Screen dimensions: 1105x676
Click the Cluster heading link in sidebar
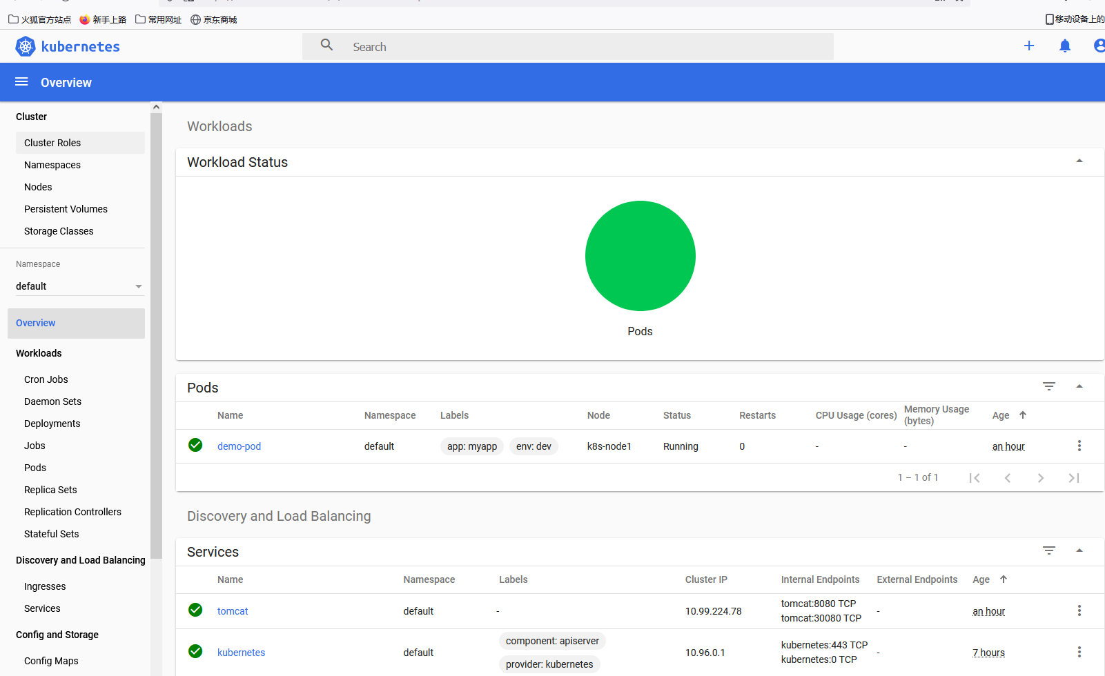(31, 117)
